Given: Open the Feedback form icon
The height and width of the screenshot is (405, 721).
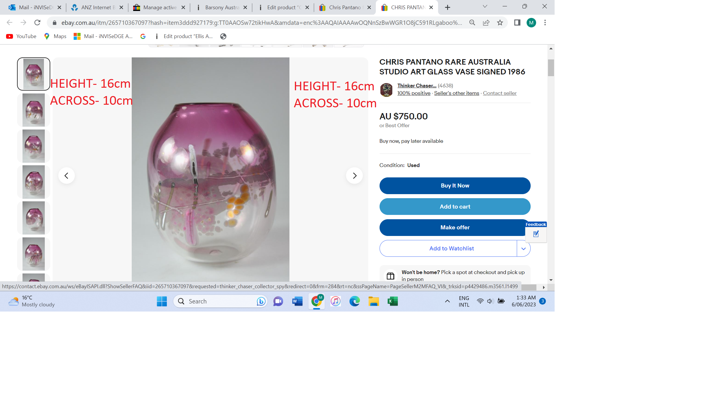Looking at the screenshot, I should pos(536,234).
